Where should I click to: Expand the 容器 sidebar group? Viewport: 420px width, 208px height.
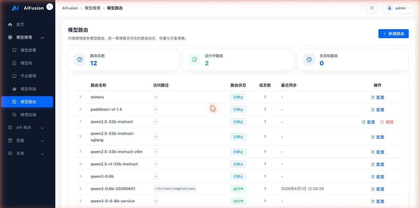tap(27, 141)
